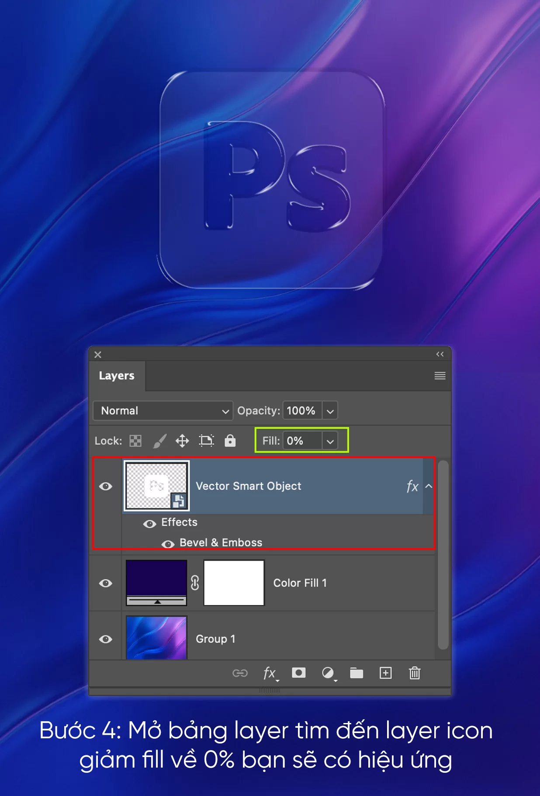The image size is (540, 796).
Task: Delete layer with the trash icon
Action: tap(415, 673)
